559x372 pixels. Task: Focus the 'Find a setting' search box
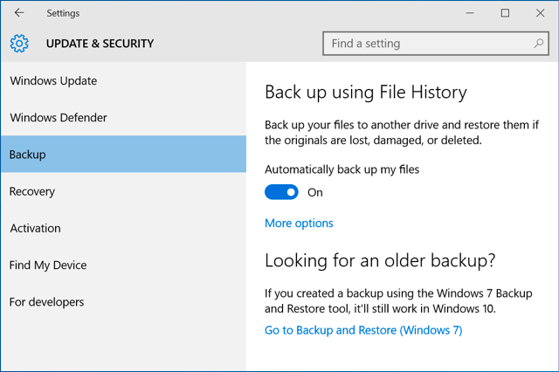[428, 43]
